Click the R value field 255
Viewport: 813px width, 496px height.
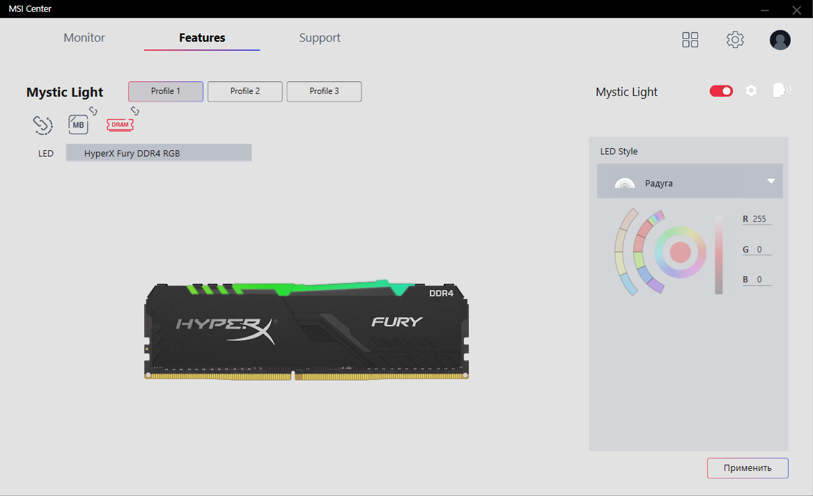[757, 219]
